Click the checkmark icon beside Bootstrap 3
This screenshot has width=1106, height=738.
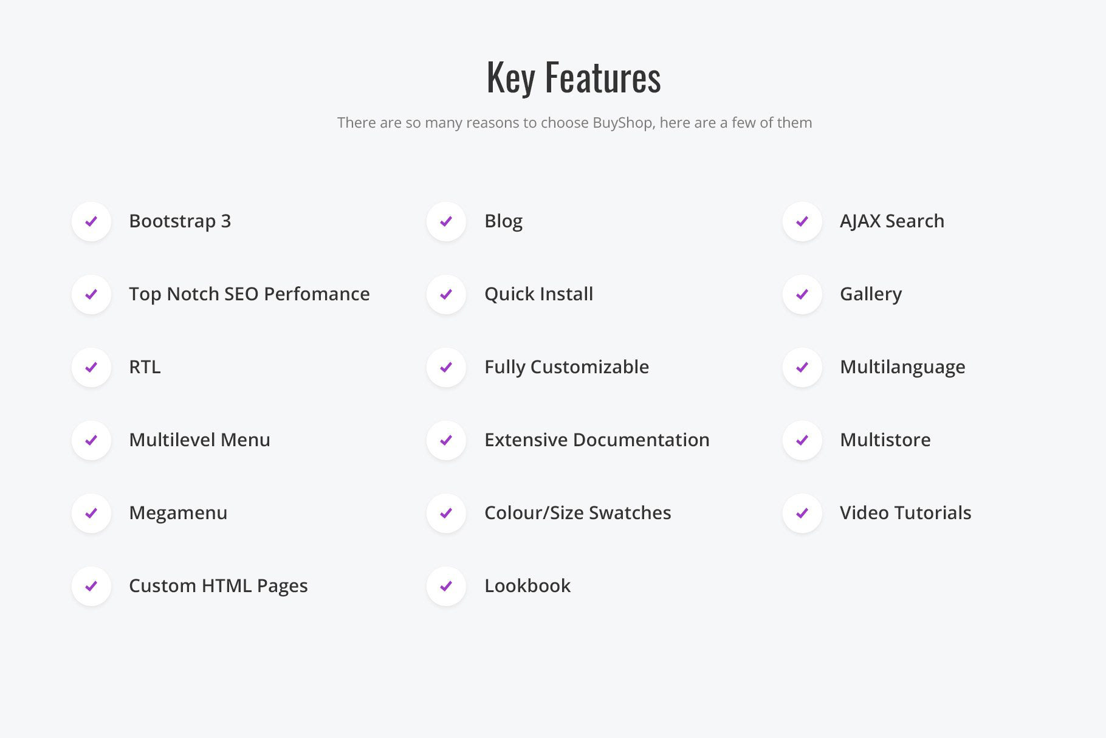[91, 221]
